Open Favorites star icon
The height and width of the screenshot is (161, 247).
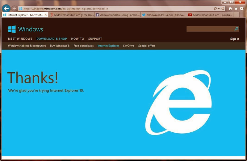tap(236, 9)
